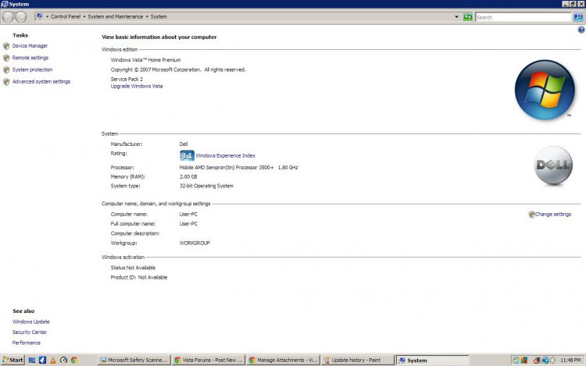
Task: Click the 11:48 PM clock
Action: (x=570, y=360)
